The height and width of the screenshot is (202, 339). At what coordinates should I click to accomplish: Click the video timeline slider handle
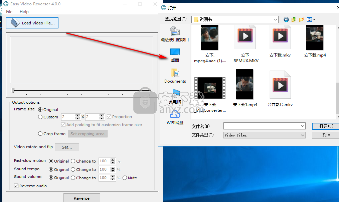tap(13, 91)
